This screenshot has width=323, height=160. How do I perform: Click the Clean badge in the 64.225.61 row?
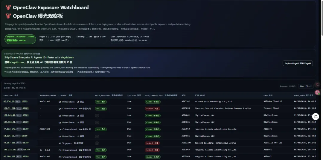(x=153, y=136)
